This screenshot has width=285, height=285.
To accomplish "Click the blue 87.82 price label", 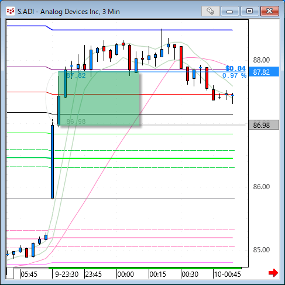I will click(264, 72).
